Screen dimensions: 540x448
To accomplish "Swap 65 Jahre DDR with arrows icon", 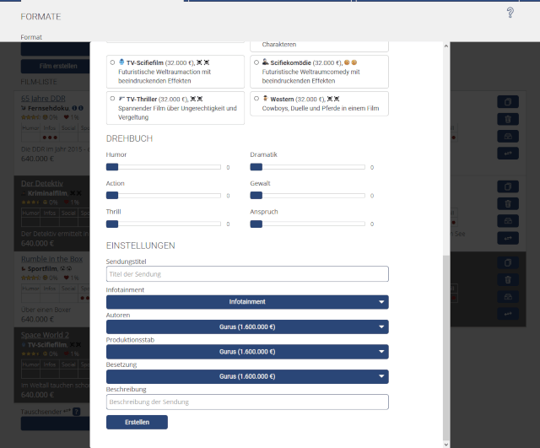I will [508, 154].
